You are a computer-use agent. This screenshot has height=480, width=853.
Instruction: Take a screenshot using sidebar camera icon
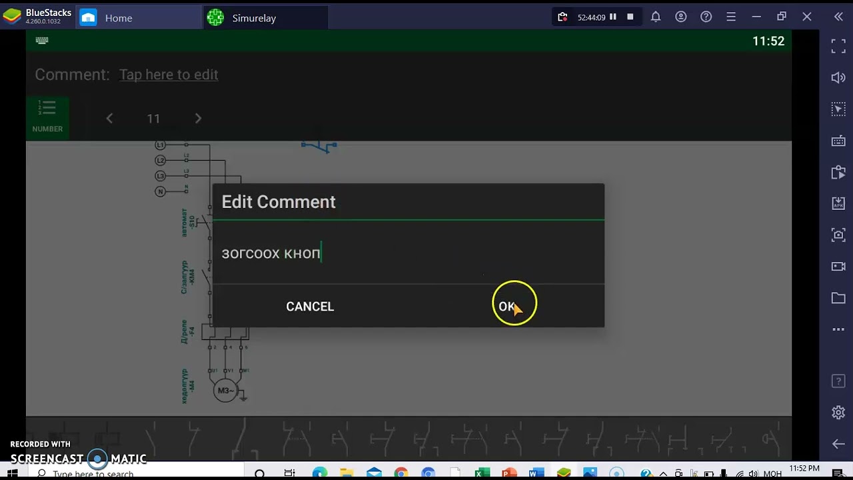pyautogui.click(x=838, y=235)
